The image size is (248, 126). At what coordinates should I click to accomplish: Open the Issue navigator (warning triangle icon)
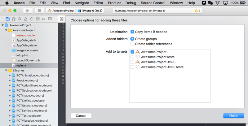(26, 19)
